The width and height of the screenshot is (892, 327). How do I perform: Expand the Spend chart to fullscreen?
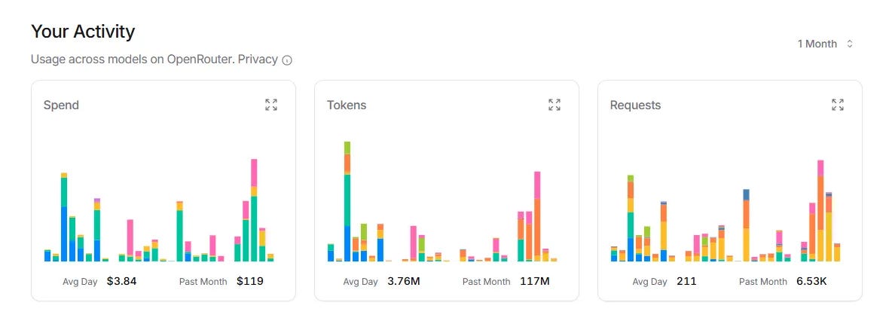270,105
